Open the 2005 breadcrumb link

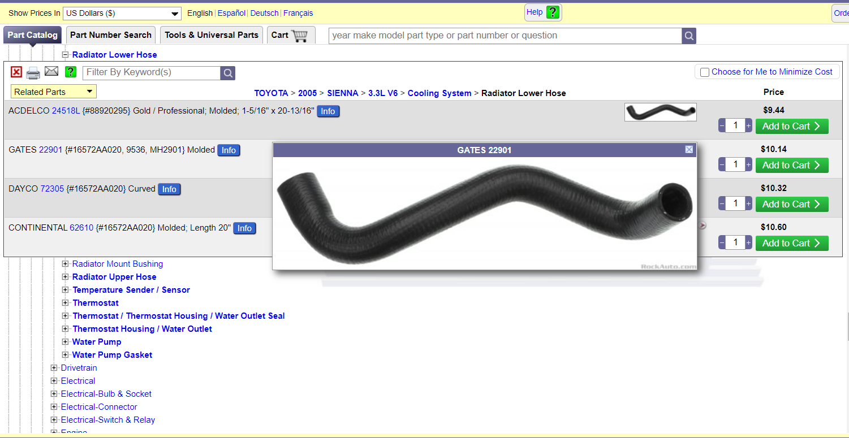click(x=308, y=93)
